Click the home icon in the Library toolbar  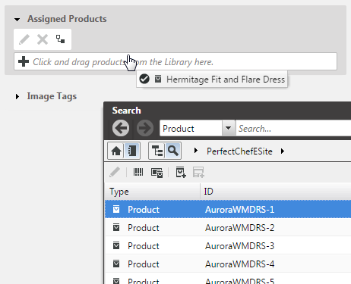[116, 151]
